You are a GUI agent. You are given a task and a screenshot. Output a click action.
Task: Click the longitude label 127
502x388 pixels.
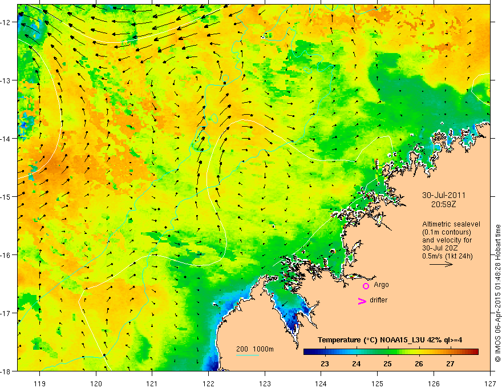pyautogui.click(x=490, y=383)
